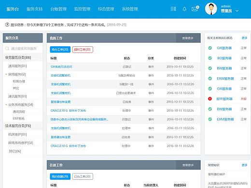Click the green check icon beside EAW服务器
The height and width of the screenshot is (188, 251).
(x=210, y=79)
